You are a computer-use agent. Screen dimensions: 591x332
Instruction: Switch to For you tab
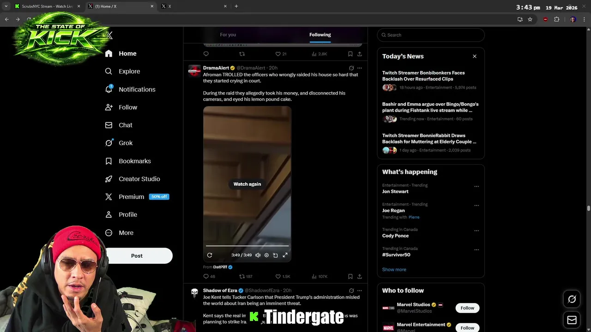click(x=228, y=35)
